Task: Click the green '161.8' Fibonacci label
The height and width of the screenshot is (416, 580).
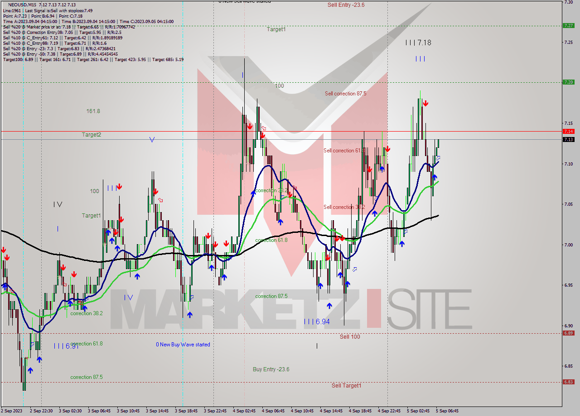Action: (x=93, y=111)
